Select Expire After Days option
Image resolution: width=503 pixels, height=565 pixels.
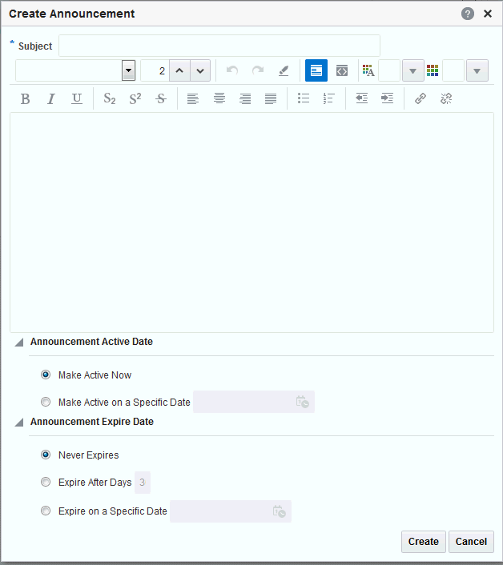46,482
